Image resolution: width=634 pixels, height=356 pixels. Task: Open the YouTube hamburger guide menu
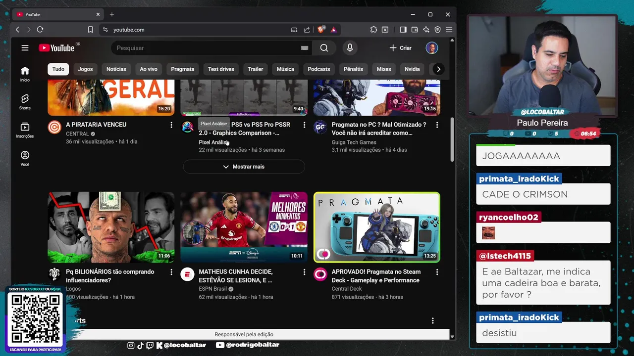(x=25, y=48)
